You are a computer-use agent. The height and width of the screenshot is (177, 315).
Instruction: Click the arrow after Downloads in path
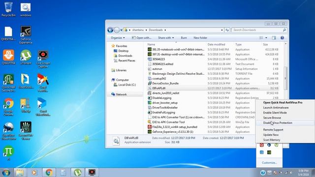click(x=165, y=30)
